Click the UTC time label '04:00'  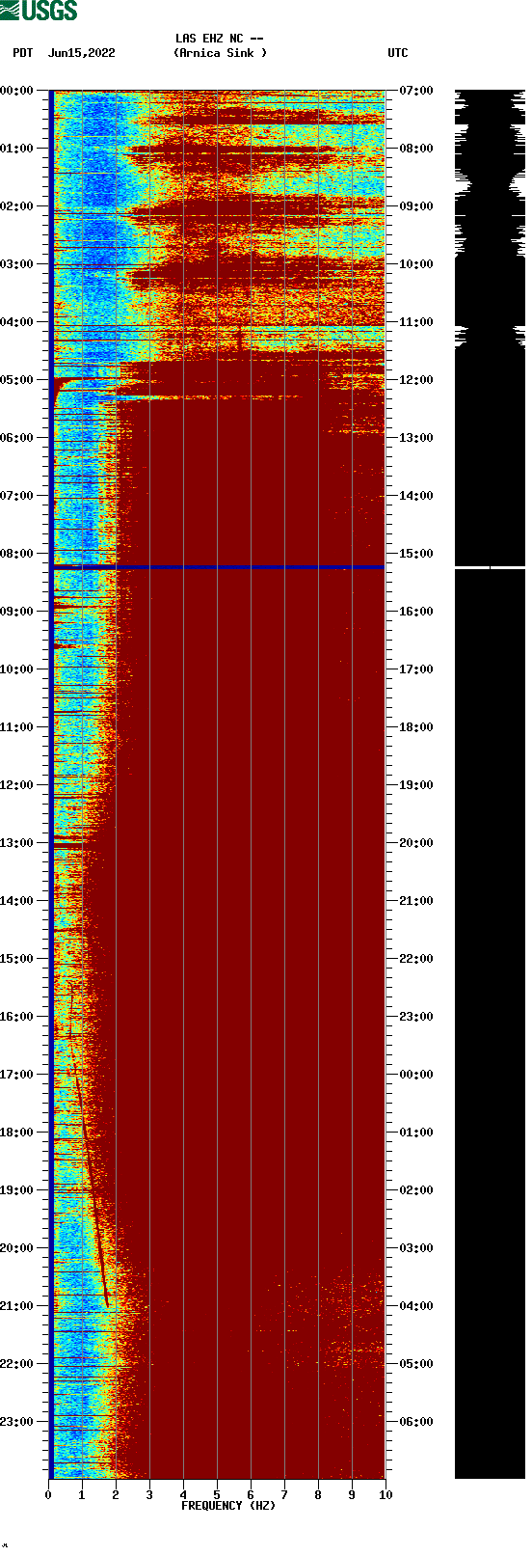click(416, 1306)
